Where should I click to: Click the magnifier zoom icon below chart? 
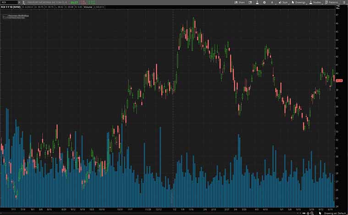pyautogui.click(x=312, y=213)
